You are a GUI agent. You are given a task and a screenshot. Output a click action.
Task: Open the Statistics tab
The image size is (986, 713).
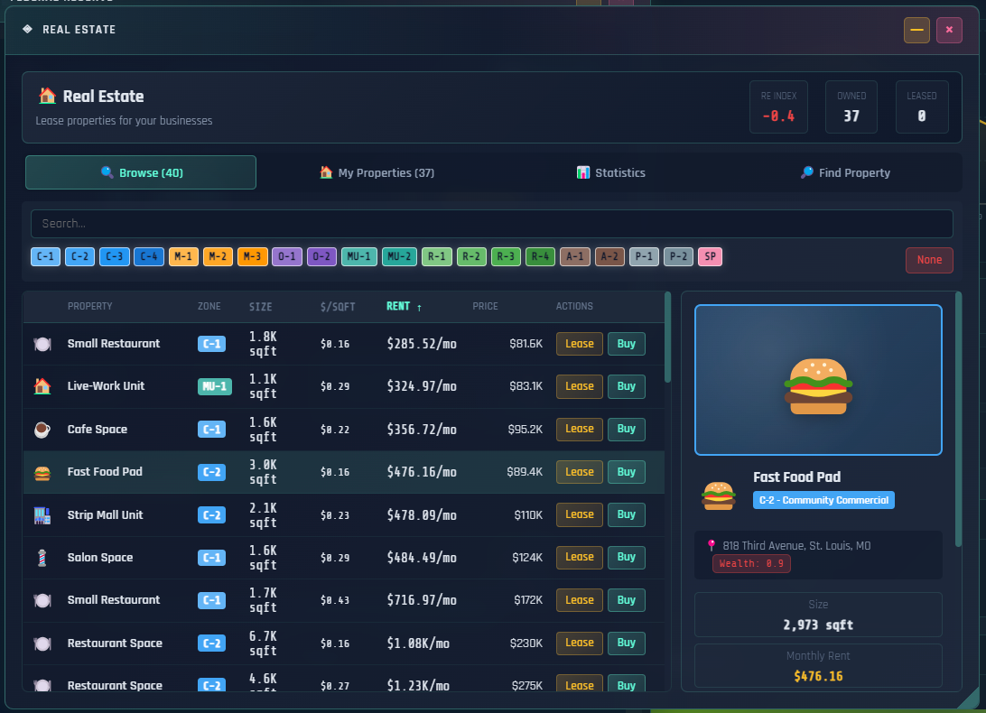611,172
